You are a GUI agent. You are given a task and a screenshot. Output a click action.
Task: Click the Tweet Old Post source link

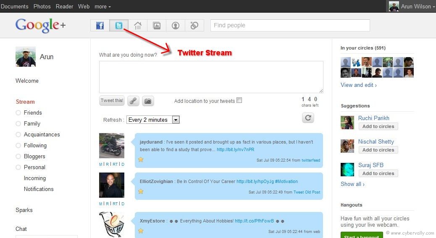pyautogui.click(x=307, y=192)
